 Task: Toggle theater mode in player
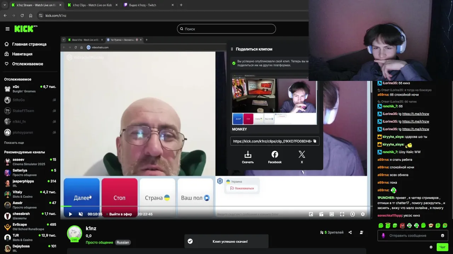pyautogui.click(x=332, y=214)
